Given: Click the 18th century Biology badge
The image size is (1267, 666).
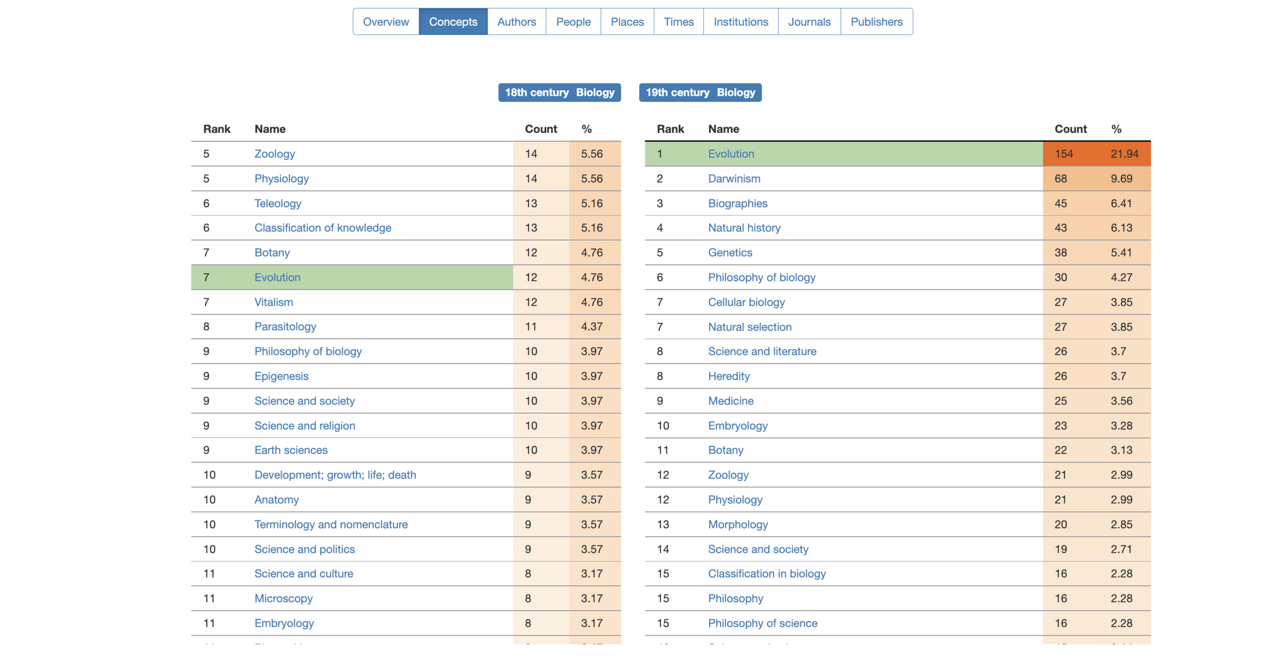Looking at the screenshot, I should pos(559,92).
